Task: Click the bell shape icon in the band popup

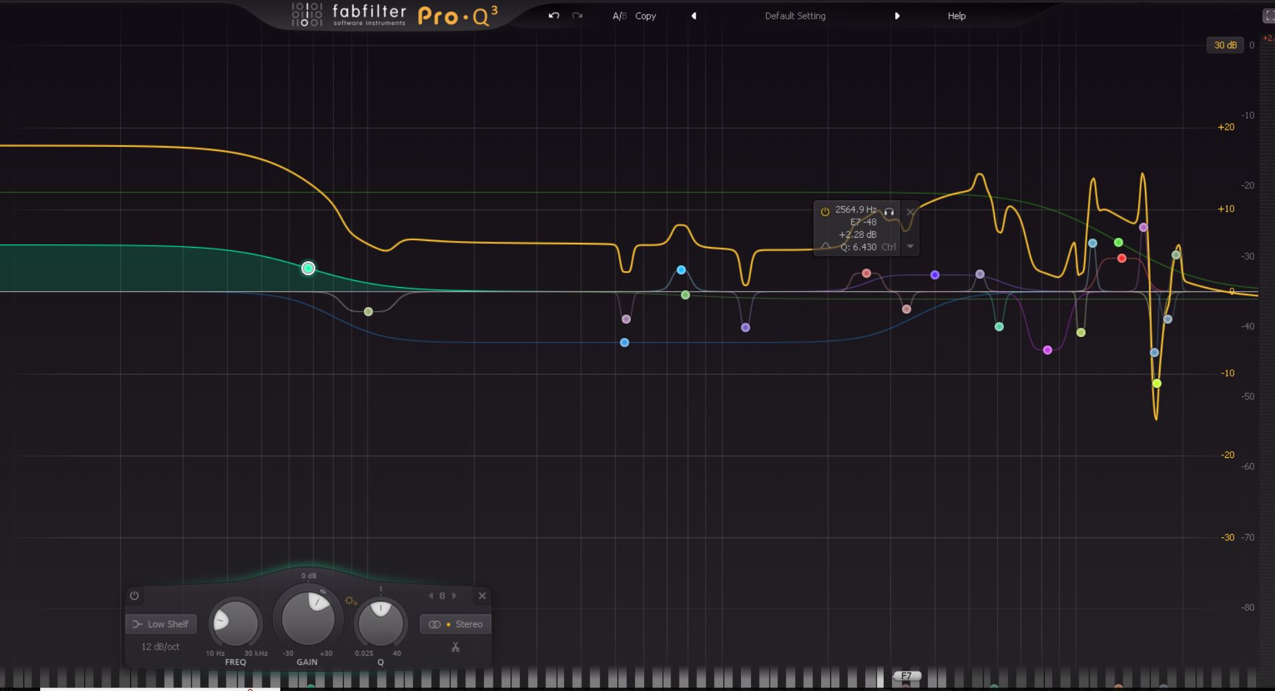Action: pyautogui.click(x=824, y=248)
